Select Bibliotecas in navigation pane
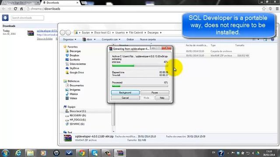Viewport: 280px width, 157px height. [x=73, y=81]
